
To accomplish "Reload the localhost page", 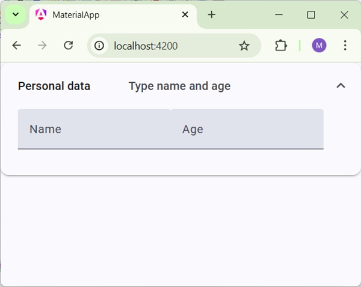I will tap(69, 46).
